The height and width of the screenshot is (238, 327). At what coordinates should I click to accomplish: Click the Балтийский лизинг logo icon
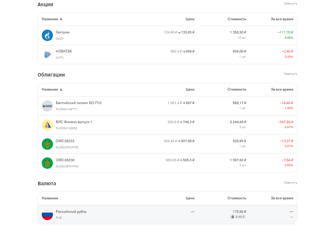(47, 106)
